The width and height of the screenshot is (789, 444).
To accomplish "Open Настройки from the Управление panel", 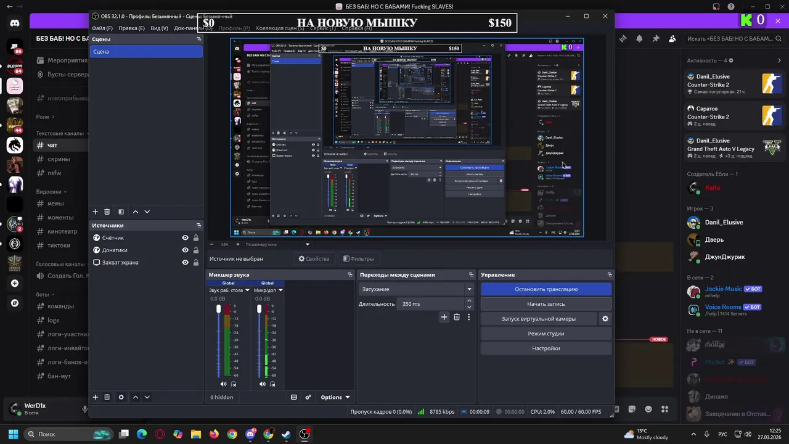I will [546, 348].
